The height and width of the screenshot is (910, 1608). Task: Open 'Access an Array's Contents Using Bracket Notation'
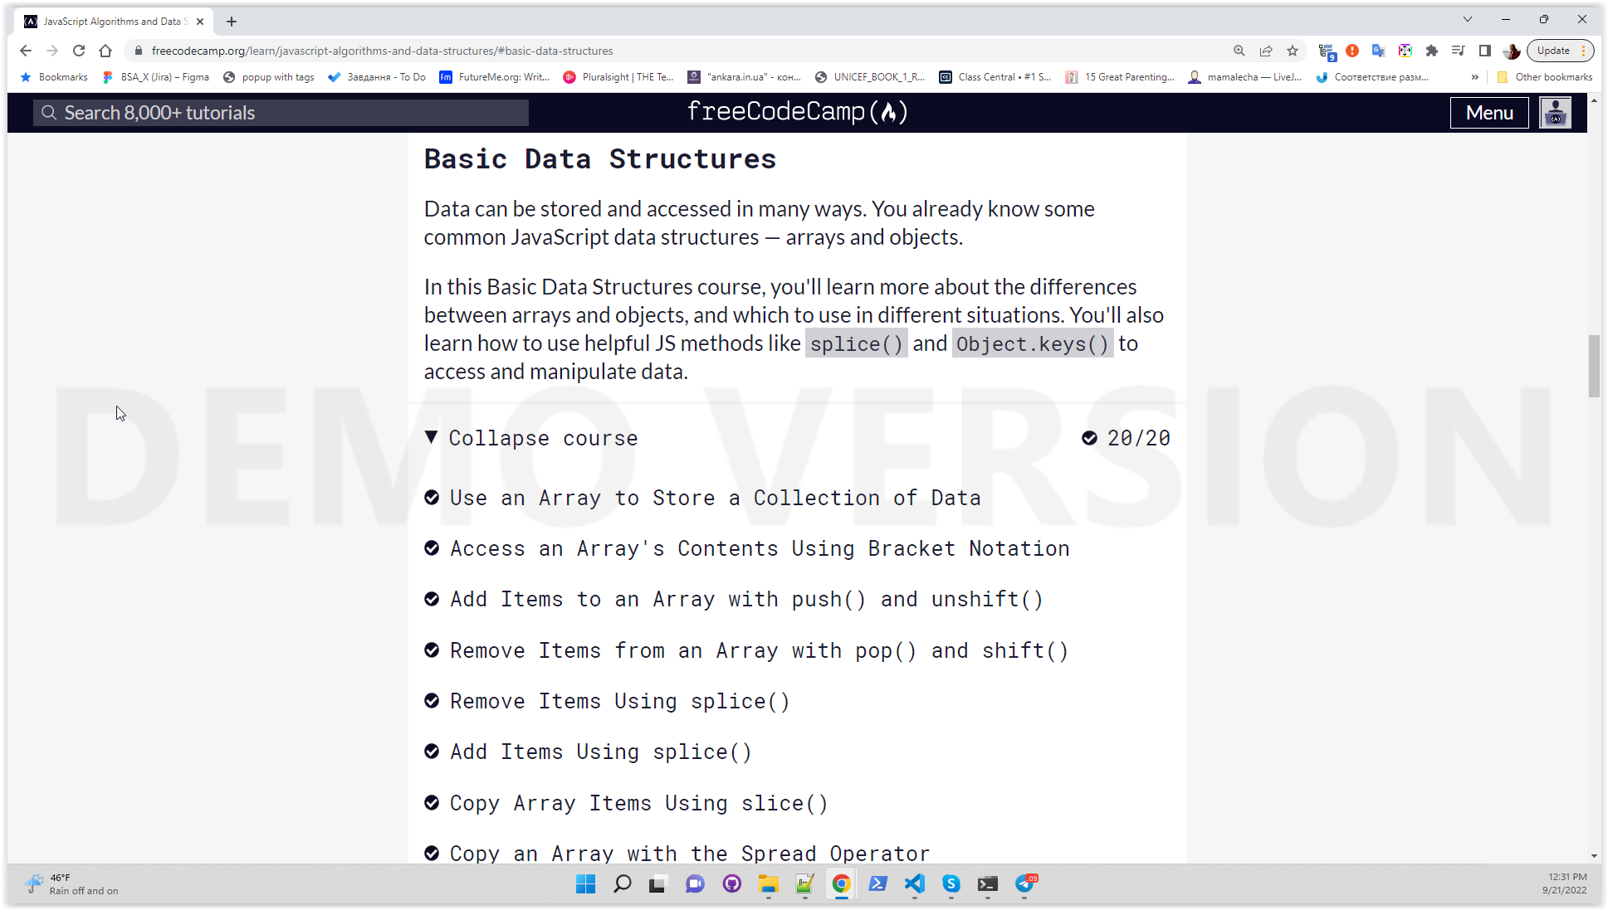(760, 548)
